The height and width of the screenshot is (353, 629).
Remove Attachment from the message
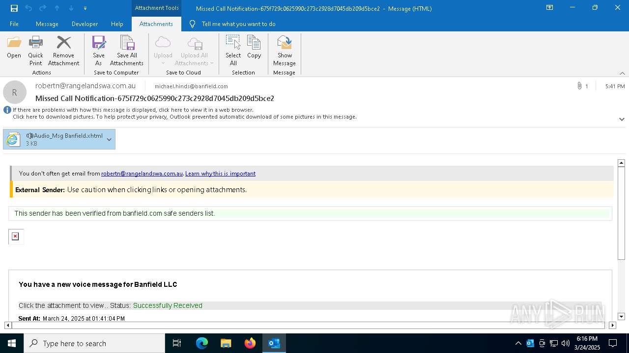[63, 51]
